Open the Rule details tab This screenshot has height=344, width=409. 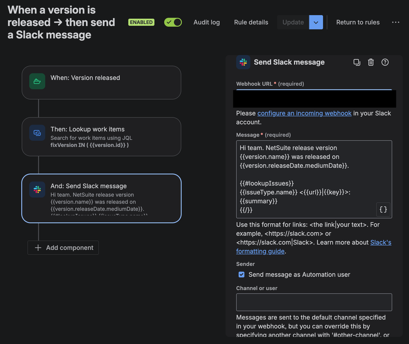tap(251, 22)
